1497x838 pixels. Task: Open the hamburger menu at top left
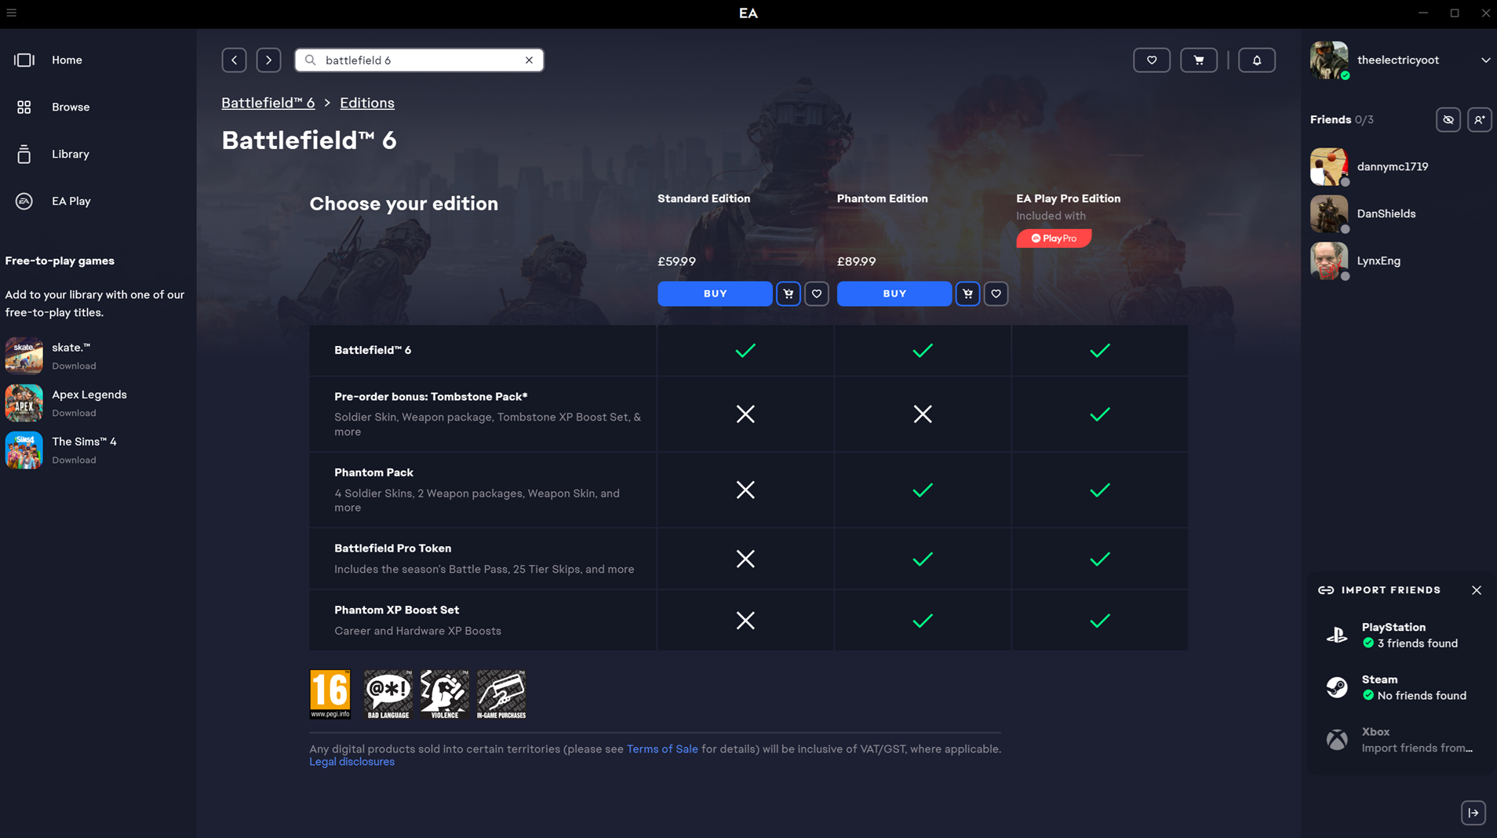[12, 13]
